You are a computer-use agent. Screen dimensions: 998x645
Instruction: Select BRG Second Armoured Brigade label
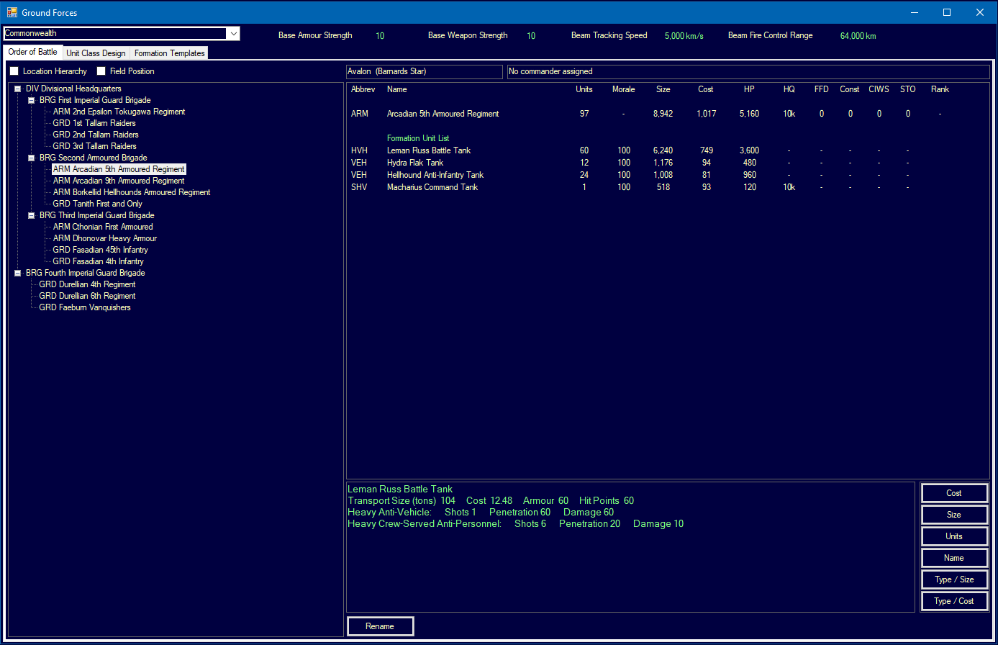pyautogui.click(x=94, y=158)
